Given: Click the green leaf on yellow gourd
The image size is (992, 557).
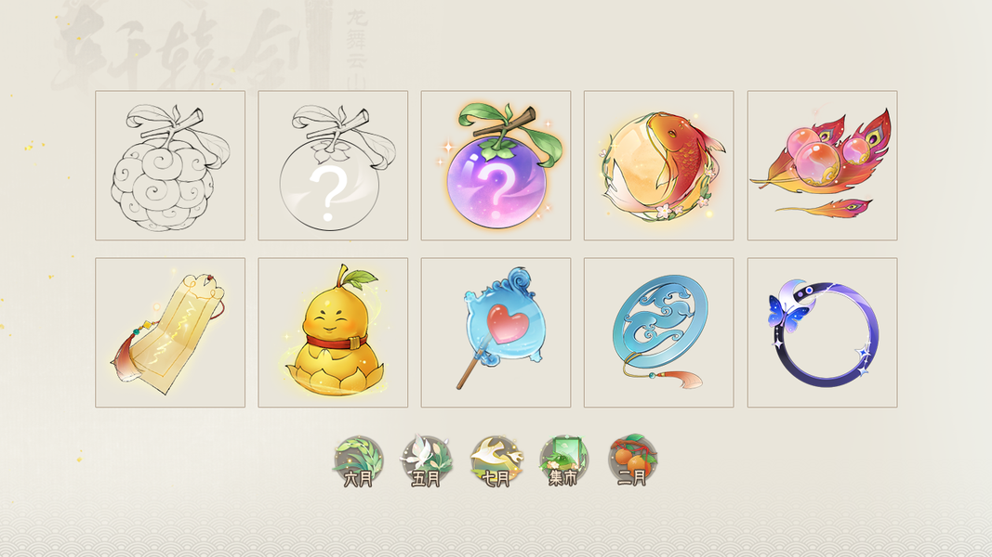Looking at the screenshot, I should coord(362,278).
